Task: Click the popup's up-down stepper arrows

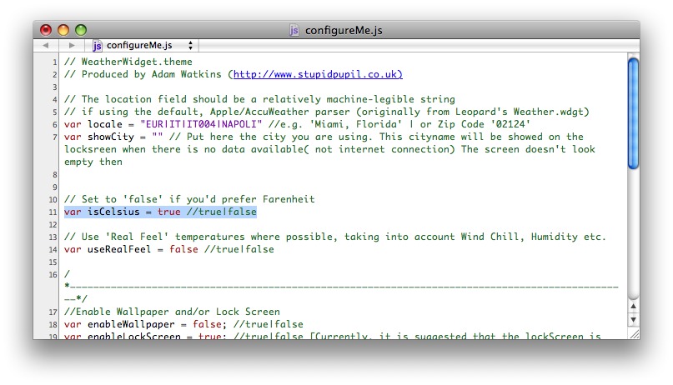Action: tap(190, 45)
